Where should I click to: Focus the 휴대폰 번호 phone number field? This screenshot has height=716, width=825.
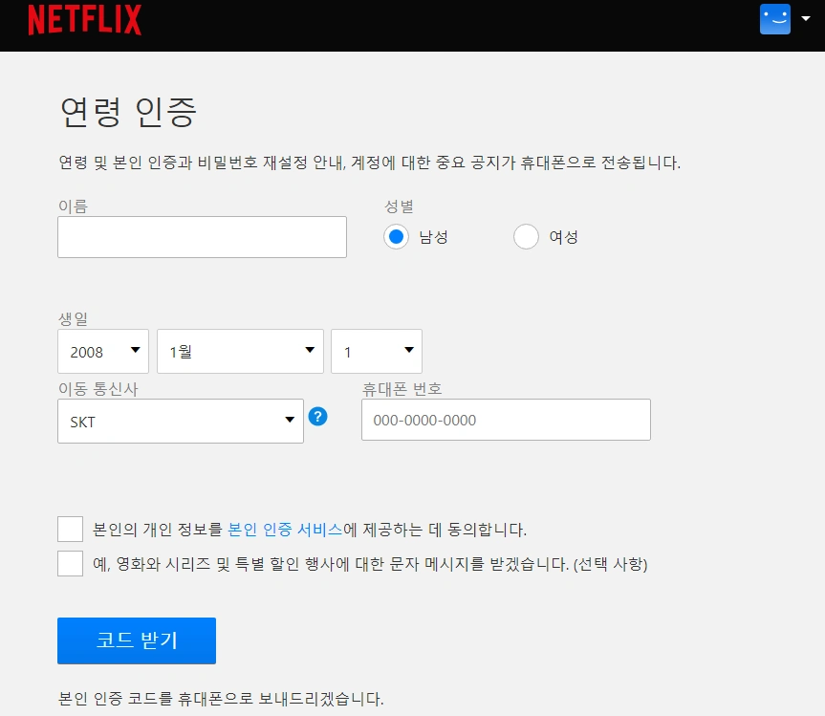(506, 420)
